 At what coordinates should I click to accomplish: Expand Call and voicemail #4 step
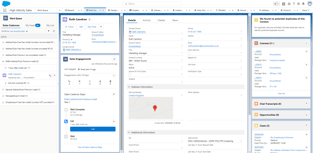6,83
